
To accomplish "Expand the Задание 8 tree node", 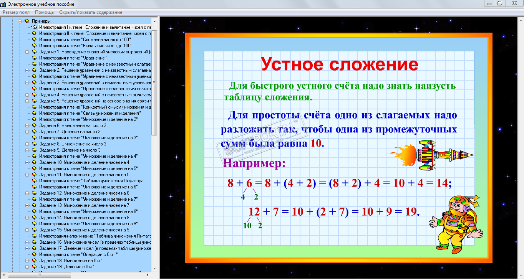I will pos(27,144).
